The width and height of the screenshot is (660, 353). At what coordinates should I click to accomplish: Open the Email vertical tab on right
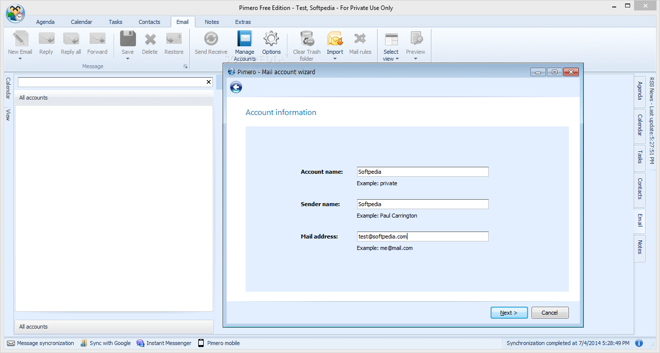(640, 221)
